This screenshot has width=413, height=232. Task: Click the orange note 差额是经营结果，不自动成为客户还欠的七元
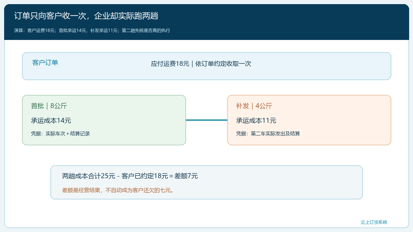[x=118, y=190]
